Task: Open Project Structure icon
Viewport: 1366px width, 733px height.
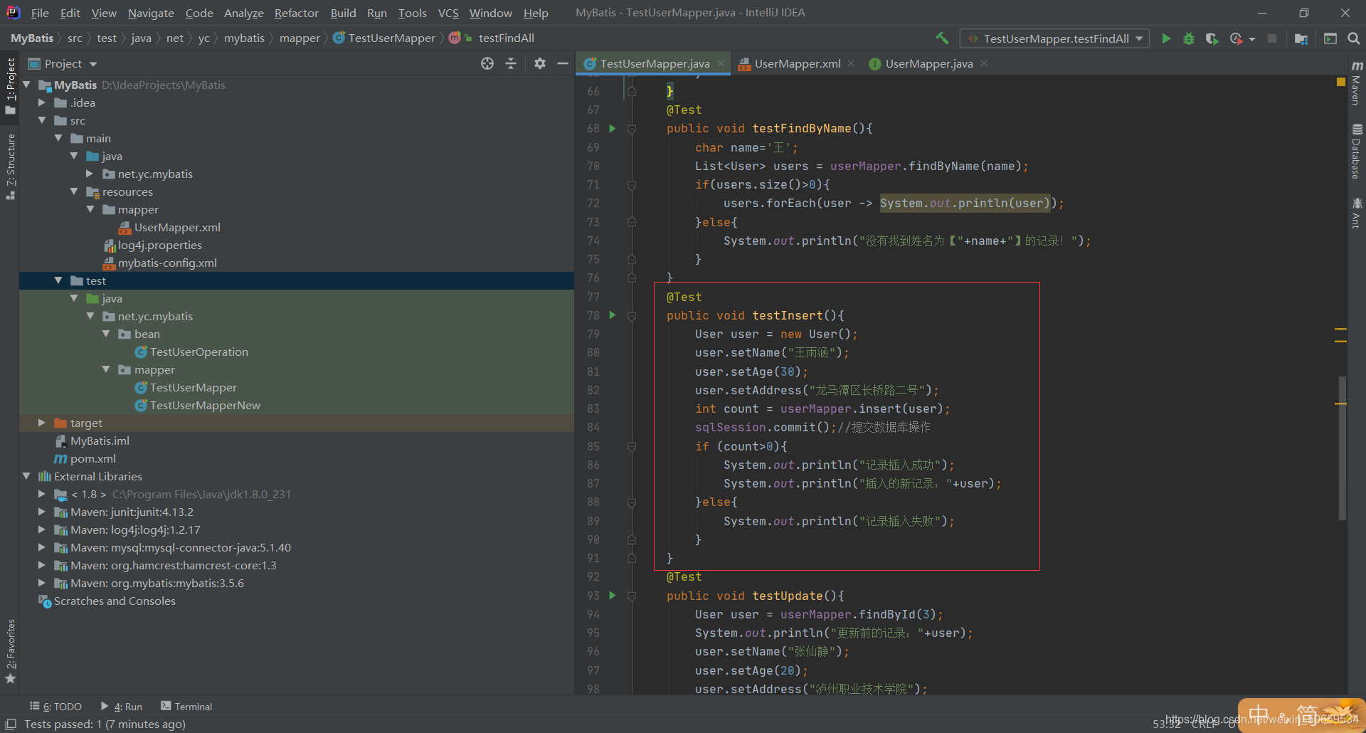Action: pos(1301,38)
